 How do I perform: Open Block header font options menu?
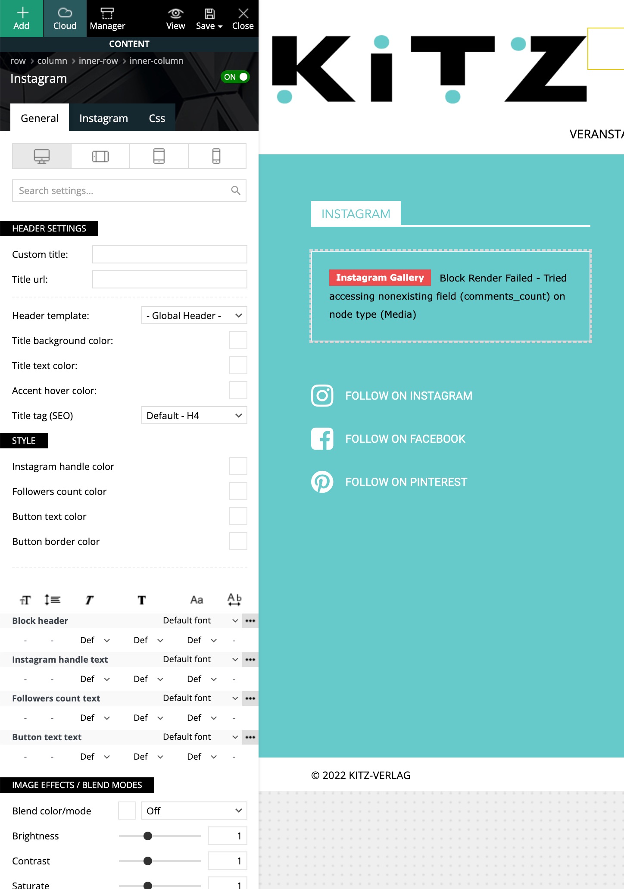pos(250,621)
